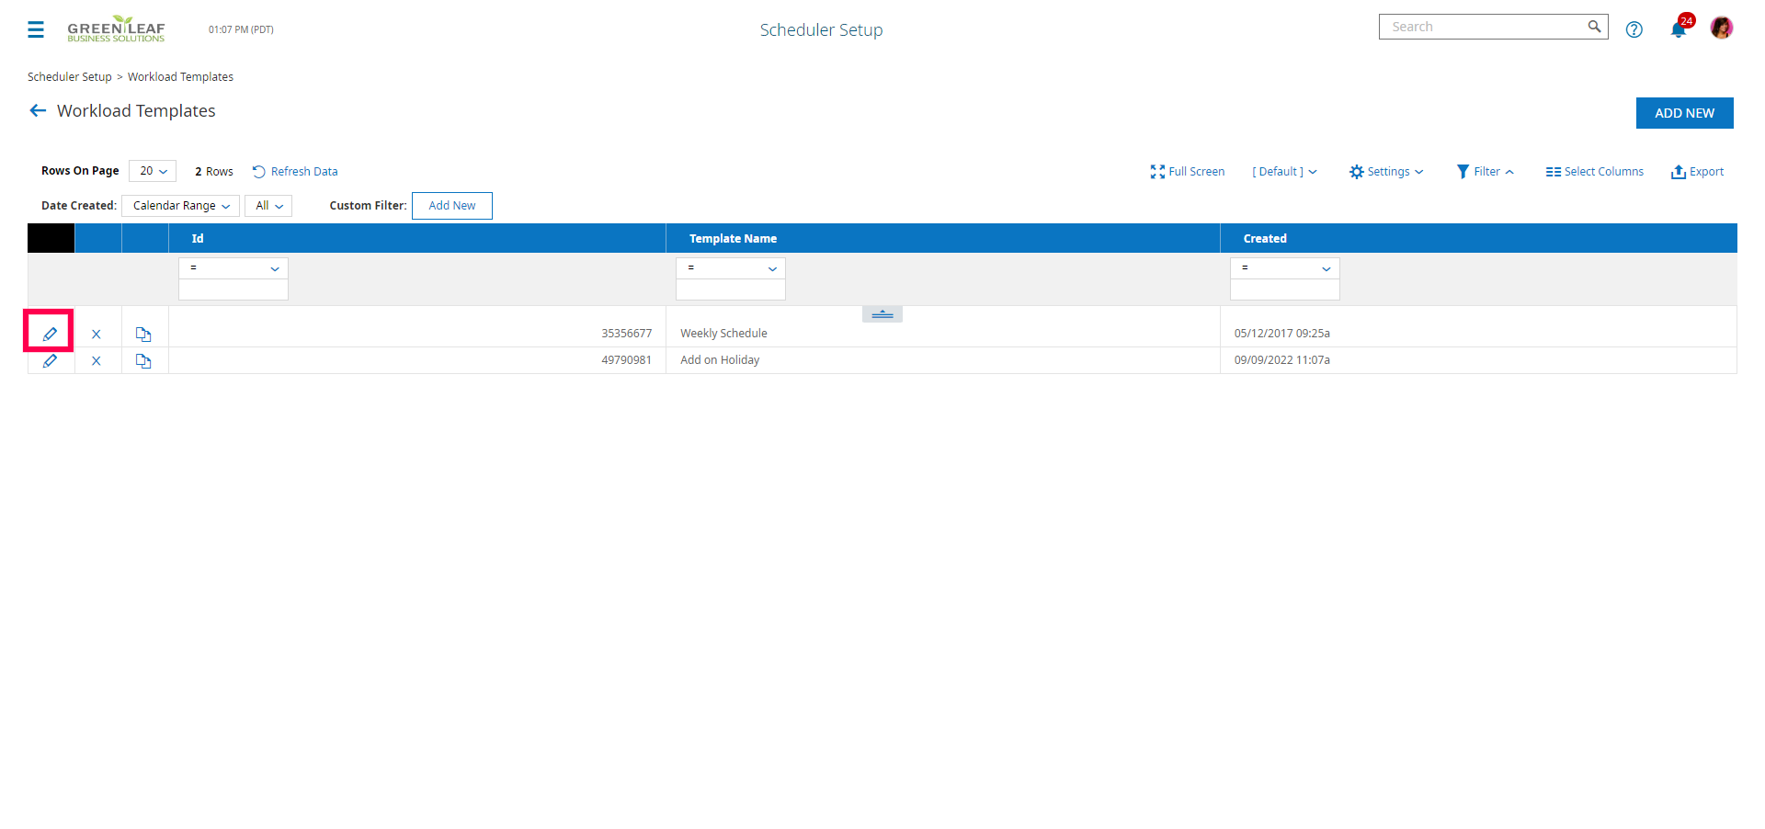Screen dimensions: 1765x829
Task: Click created date 09/09/2022 11:07a
Action: [x=1282, y=360]
